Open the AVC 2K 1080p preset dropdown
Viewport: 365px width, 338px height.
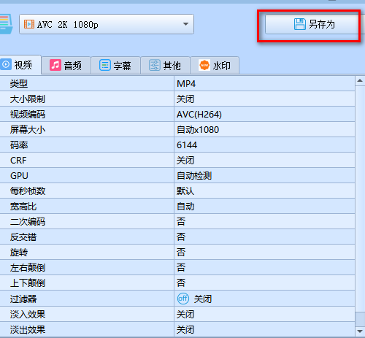pyautogui.click(x=107, y=24)
